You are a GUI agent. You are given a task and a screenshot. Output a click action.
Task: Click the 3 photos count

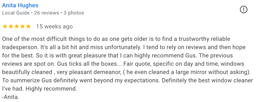pos(74,12)
